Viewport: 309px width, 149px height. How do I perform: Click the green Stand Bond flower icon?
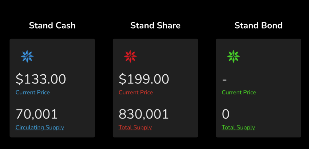coord(233,56)
